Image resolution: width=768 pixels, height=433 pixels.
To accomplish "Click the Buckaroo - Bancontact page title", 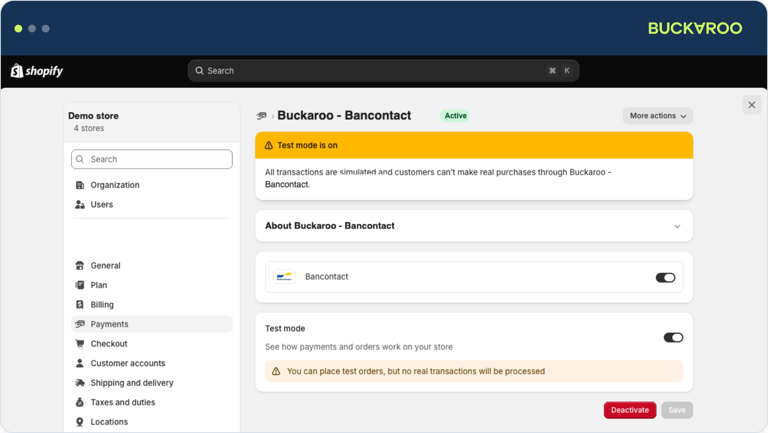I will (344, 115).
